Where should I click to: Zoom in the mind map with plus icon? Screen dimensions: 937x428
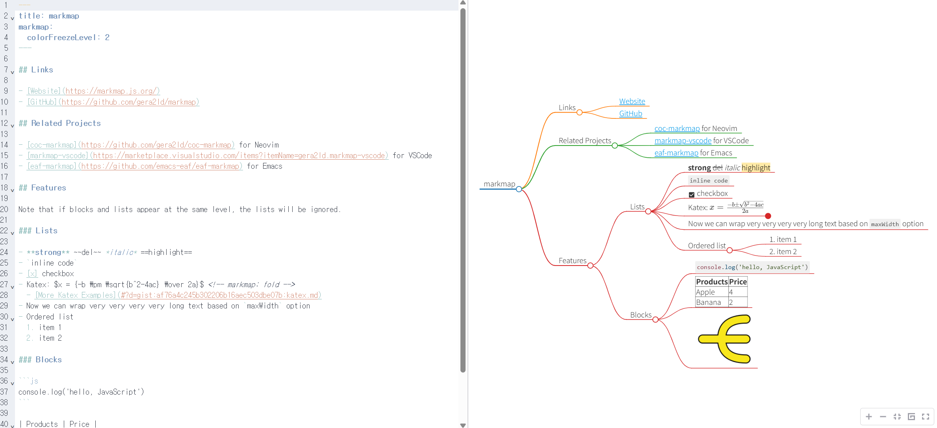click(x=869, y=417)
